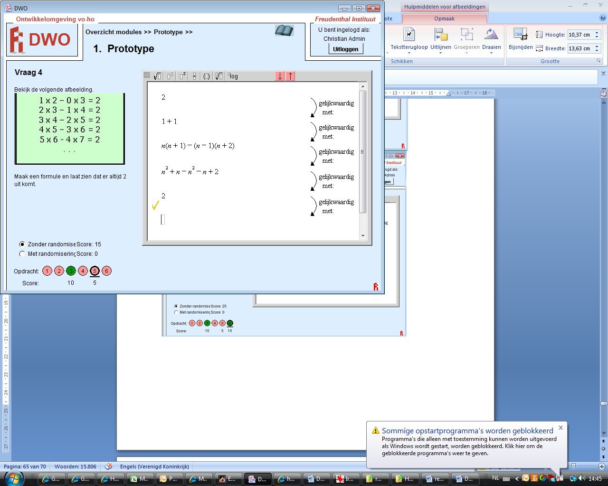Click Ontwikkelomgeving vo-ho header link
This screenshot has width=608, height=486.
pos(55,19)
